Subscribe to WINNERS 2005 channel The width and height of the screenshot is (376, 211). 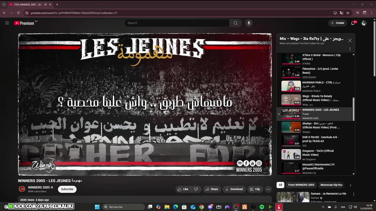(x=67, y=189)
